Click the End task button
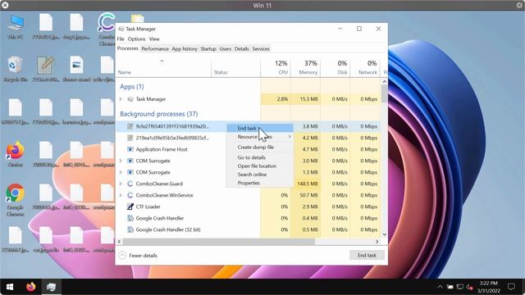This screenshot has width=525, height=295. [367, 255]
